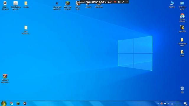Open the Start menu orb
The height and width of the screenshot is (106, 189).
(4, 104)
